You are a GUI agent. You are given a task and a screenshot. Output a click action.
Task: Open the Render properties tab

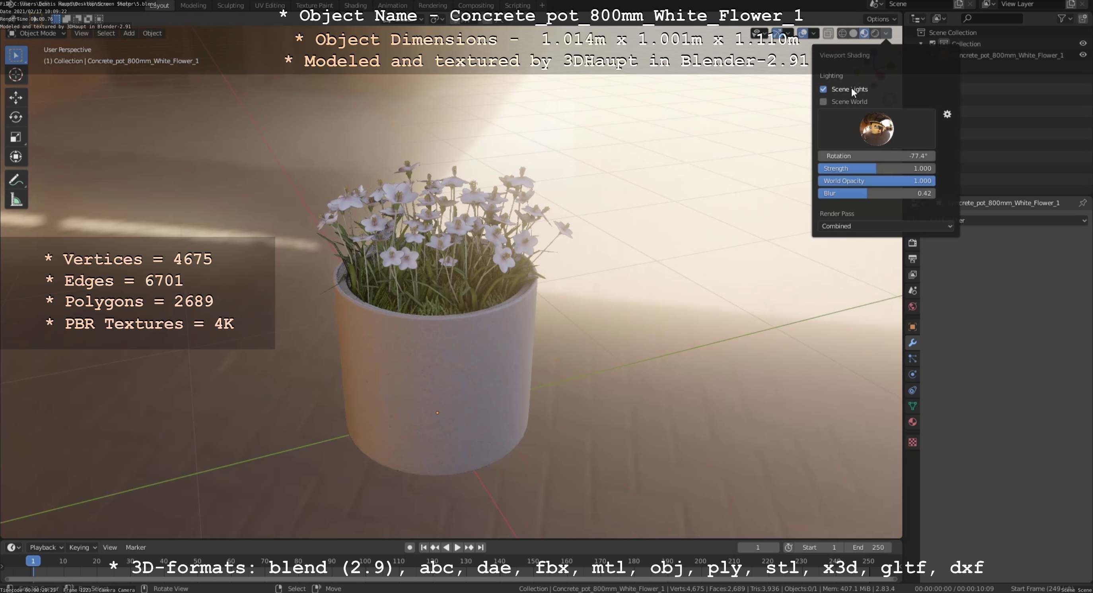coord(912,243)
